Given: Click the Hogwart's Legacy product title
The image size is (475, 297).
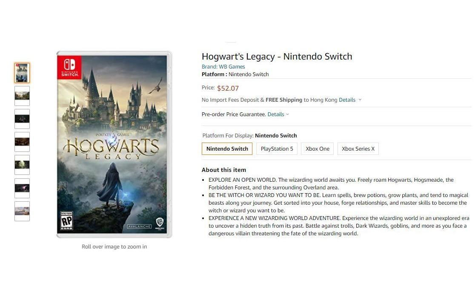Looking at the screenshot, I should pyautogui.click(x=277, y=57).
